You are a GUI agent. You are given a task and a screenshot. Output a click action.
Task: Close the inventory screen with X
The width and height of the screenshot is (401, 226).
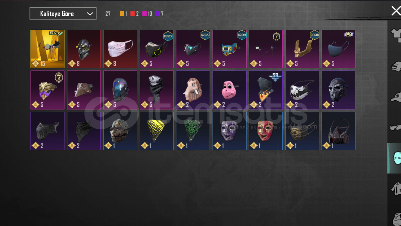click(x=396, y=11)
